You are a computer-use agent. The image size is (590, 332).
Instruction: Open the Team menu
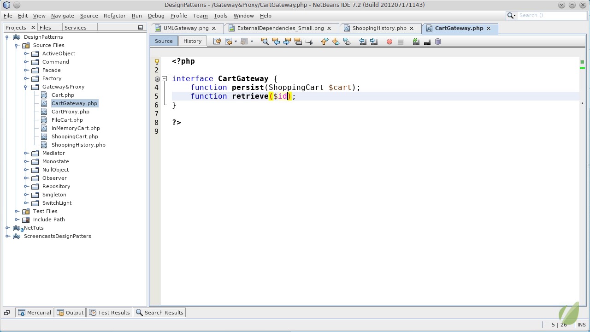point(200,16)
